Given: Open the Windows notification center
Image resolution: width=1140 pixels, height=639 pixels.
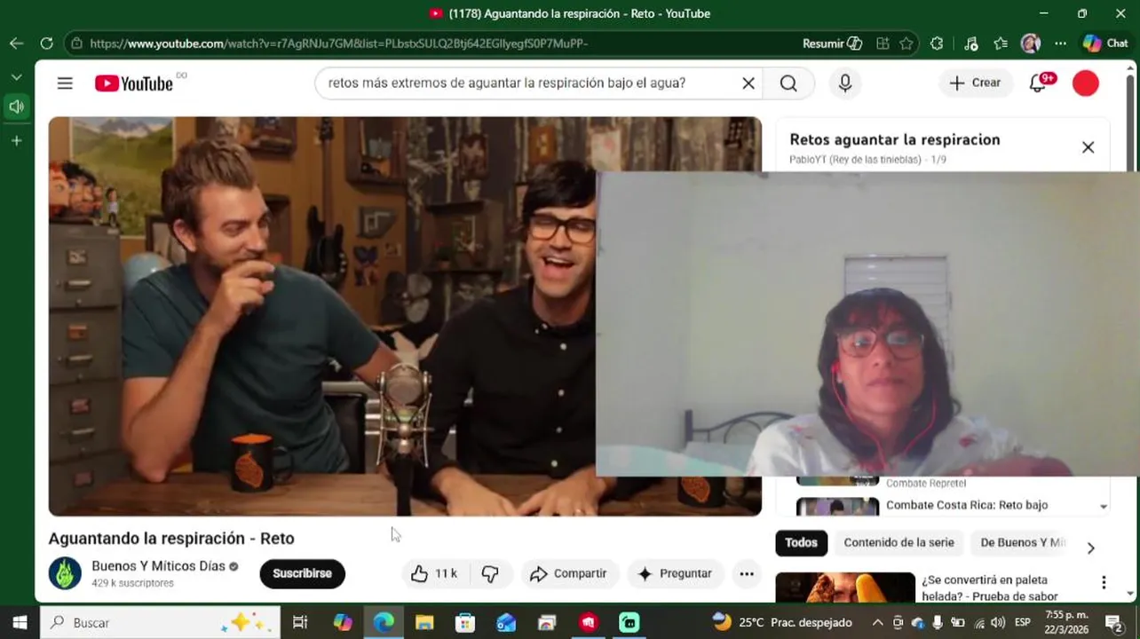Looking at the screenshot, I should (1114, 622).
